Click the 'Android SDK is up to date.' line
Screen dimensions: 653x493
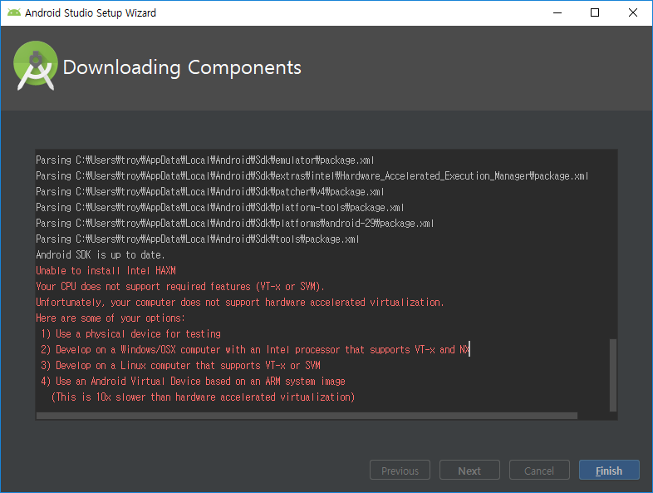pyautogui.click(x=101, y=255)
